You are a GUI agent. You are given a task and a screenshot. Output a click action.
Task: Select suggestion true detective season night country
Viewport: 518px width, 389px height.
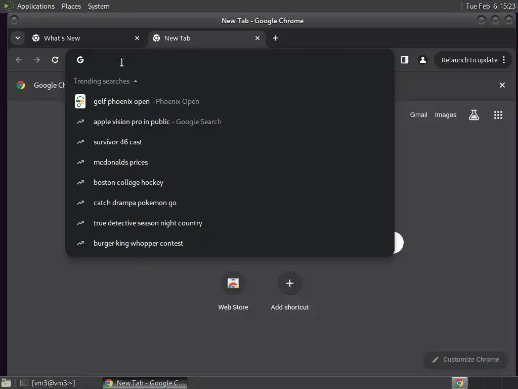(230, 223)
